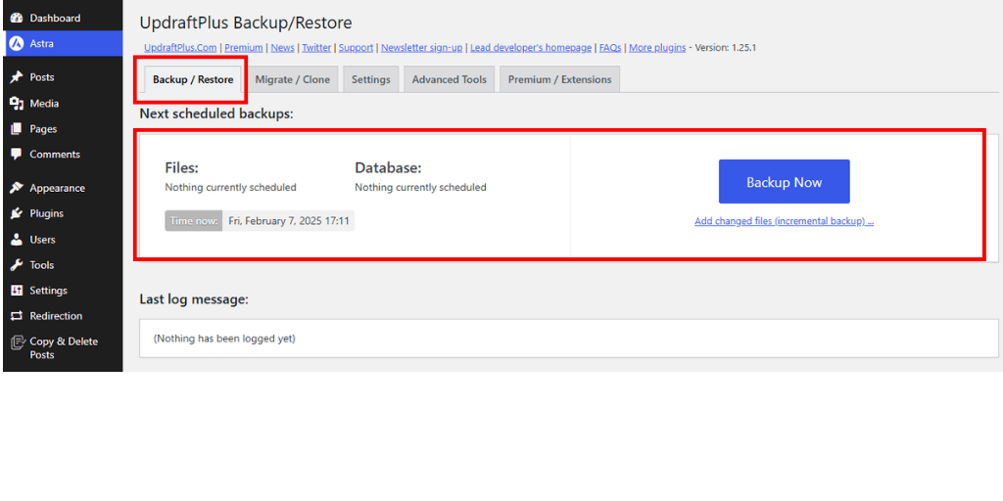This screenshot has height=501, width=1003.
Task: Open the More plugins link
Action: 657,47
